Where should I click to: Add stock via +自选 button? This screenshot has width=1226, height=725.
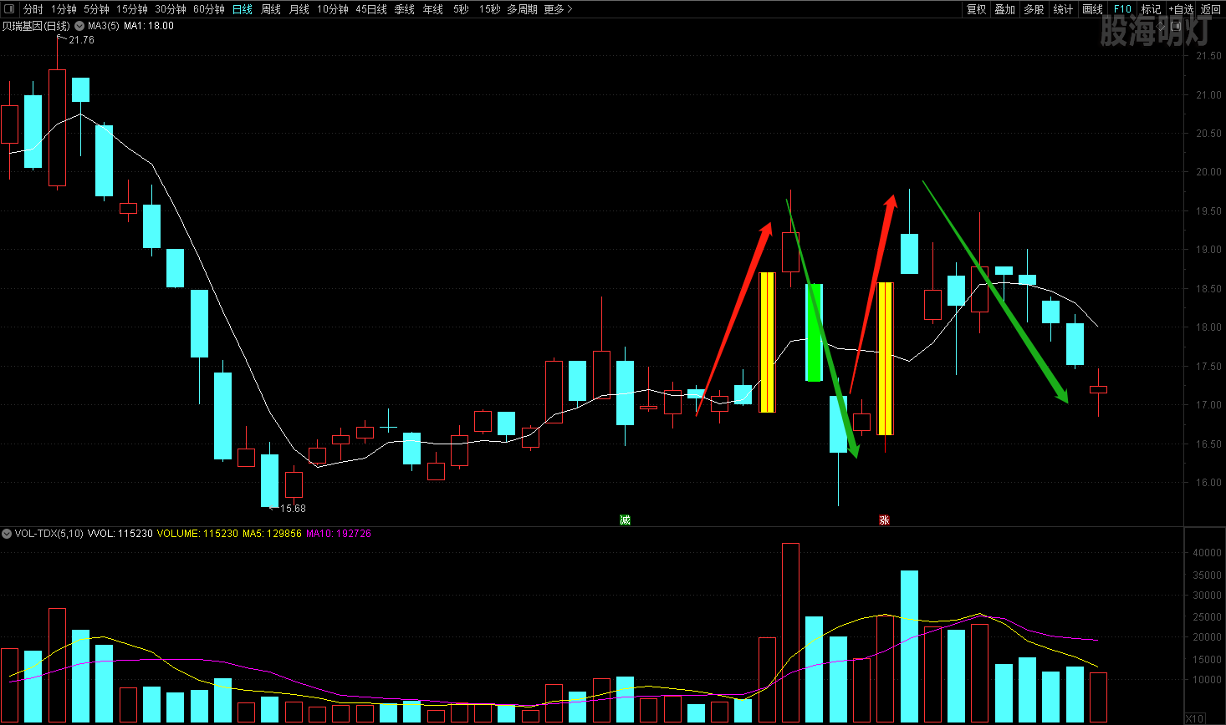click(1181, 9)
